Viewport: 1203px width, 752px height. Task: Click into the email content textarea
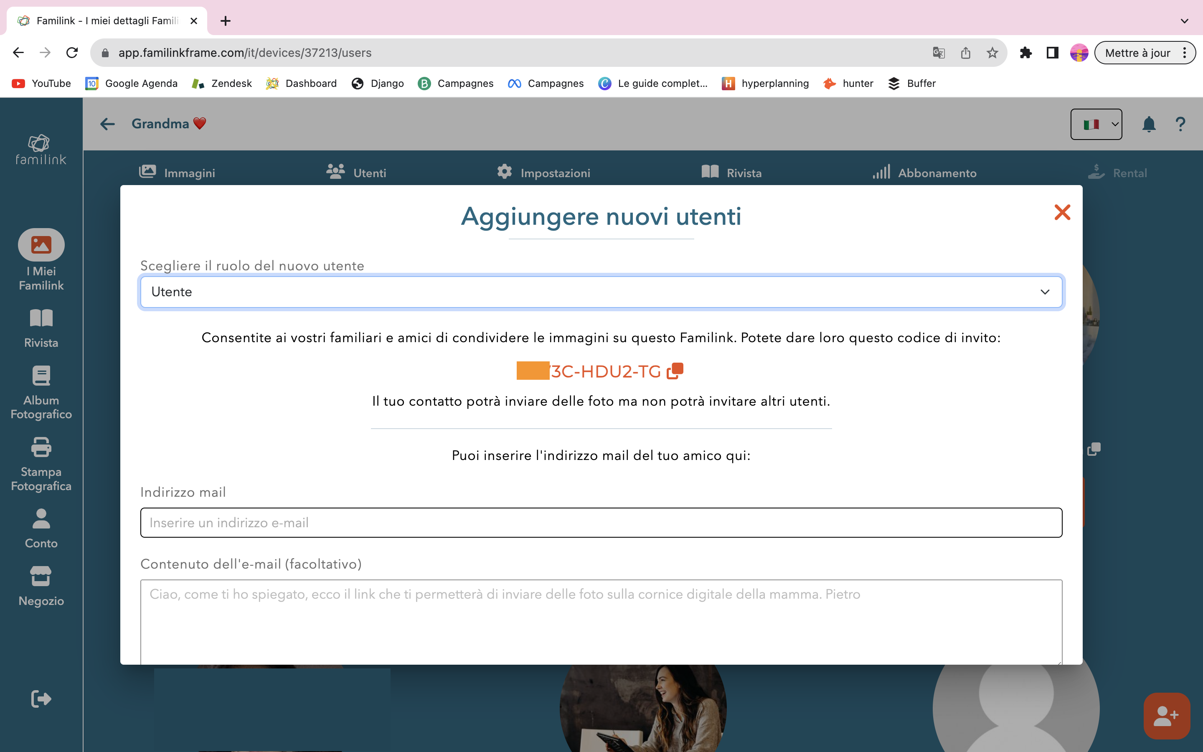point(601,622)
